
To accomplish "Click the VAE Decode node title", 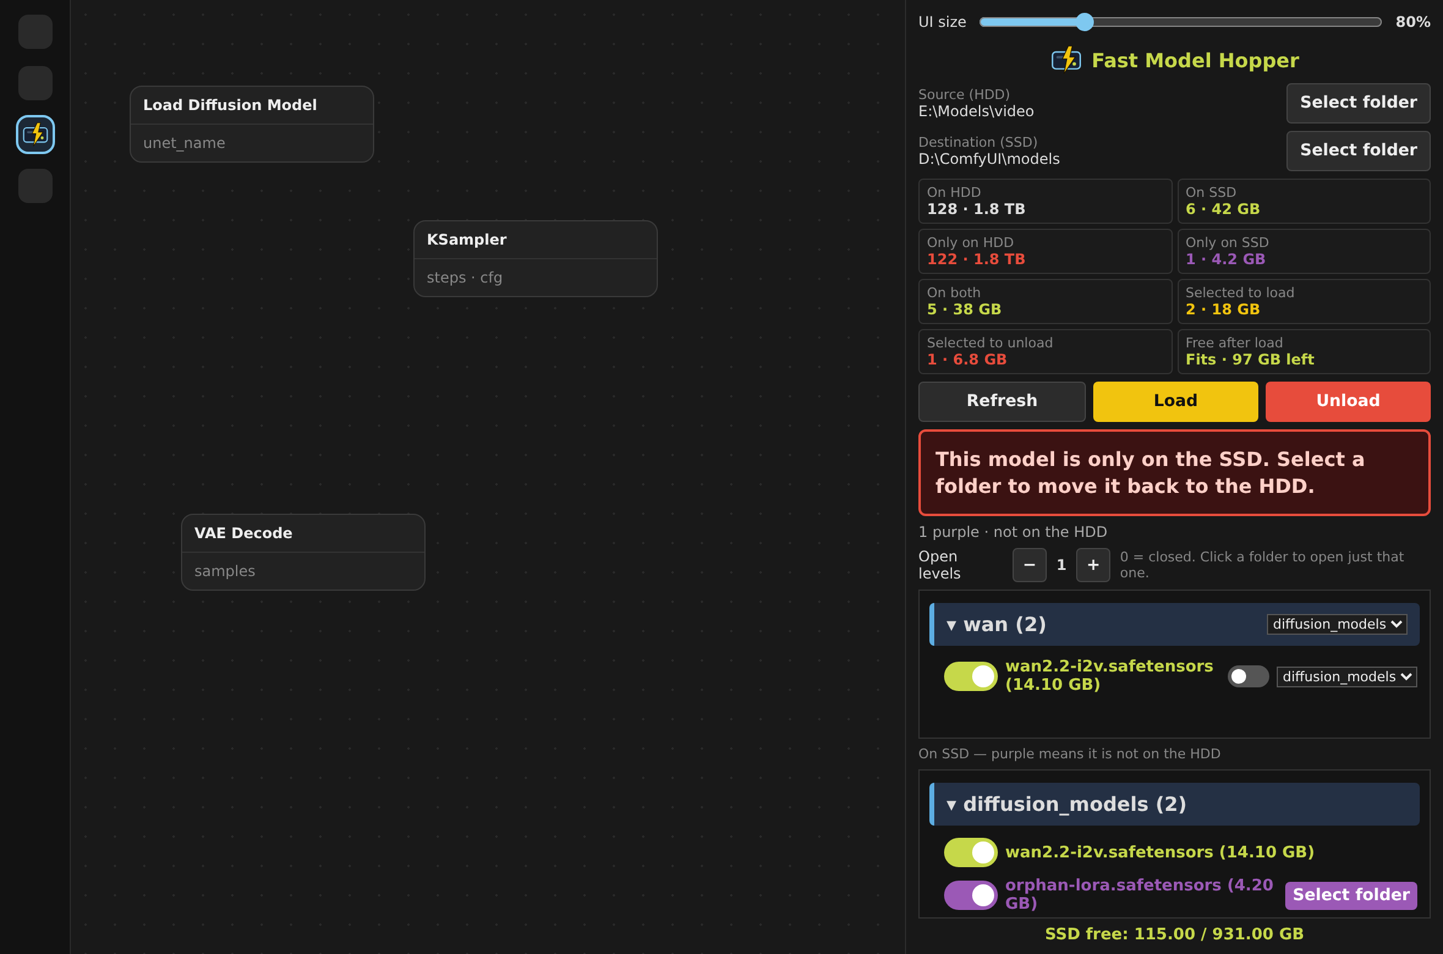I will (243, 533).
